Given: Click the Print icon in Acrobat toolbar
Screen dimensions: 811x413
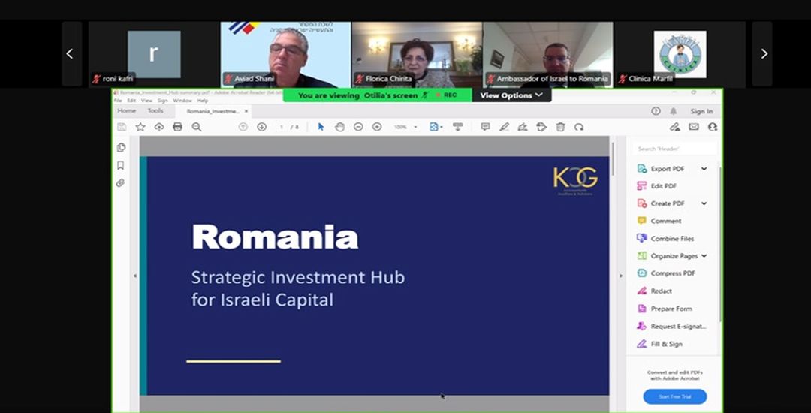Looking at the screenshot, I should tap(177, 127).
